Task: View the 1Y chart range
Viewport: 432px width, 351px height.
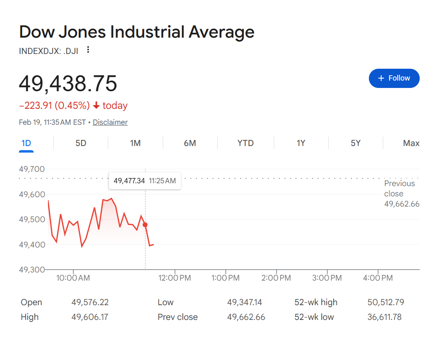Action: click(x=301, y=143)
